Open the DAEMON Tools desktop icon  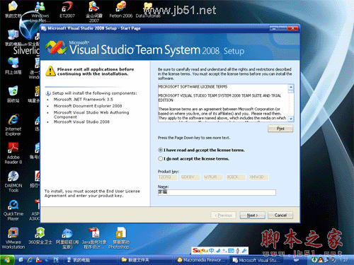coord(13,182)
